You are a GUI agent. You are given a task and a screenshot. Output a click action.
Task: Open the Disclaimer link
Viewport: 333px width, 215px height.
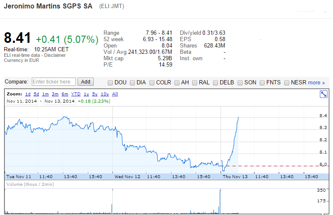tap(55, 55)
